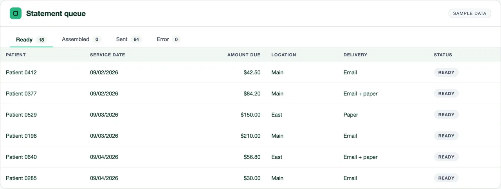Select the Patient 0412 row name
501x189 pixels.
(x=21, y=72)
